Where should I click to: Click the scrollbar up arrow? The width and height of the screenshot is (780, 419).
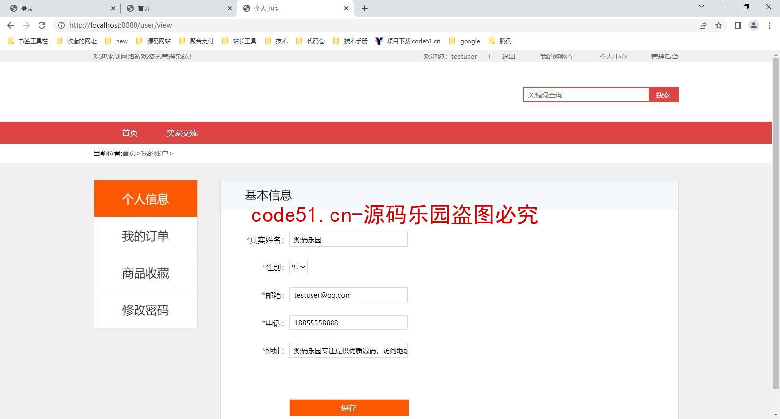776,54
